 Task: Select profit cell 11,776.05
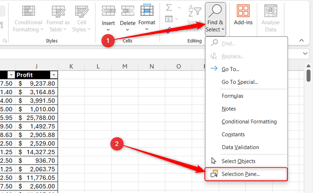(x=36, y=177)
